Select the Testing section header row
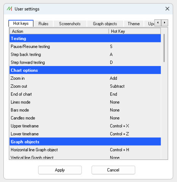Screen dimensions: 177x182 tap(85, 39)
